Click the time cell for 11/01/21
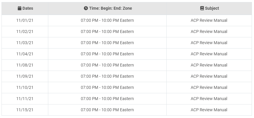The width and height of the screenshot is (254, 118). [x=107, y=20]
